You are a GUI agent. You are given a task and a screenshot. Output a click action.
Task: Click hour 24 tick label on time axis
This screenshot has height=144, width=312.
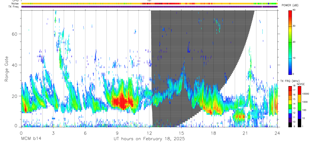[277, 133]
